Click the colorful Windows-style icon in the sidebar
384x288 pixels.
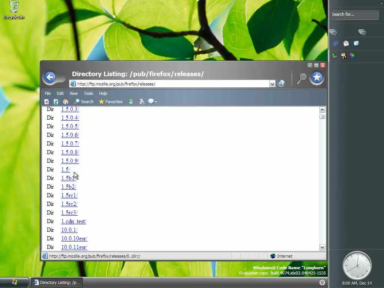tap(352, 55)
